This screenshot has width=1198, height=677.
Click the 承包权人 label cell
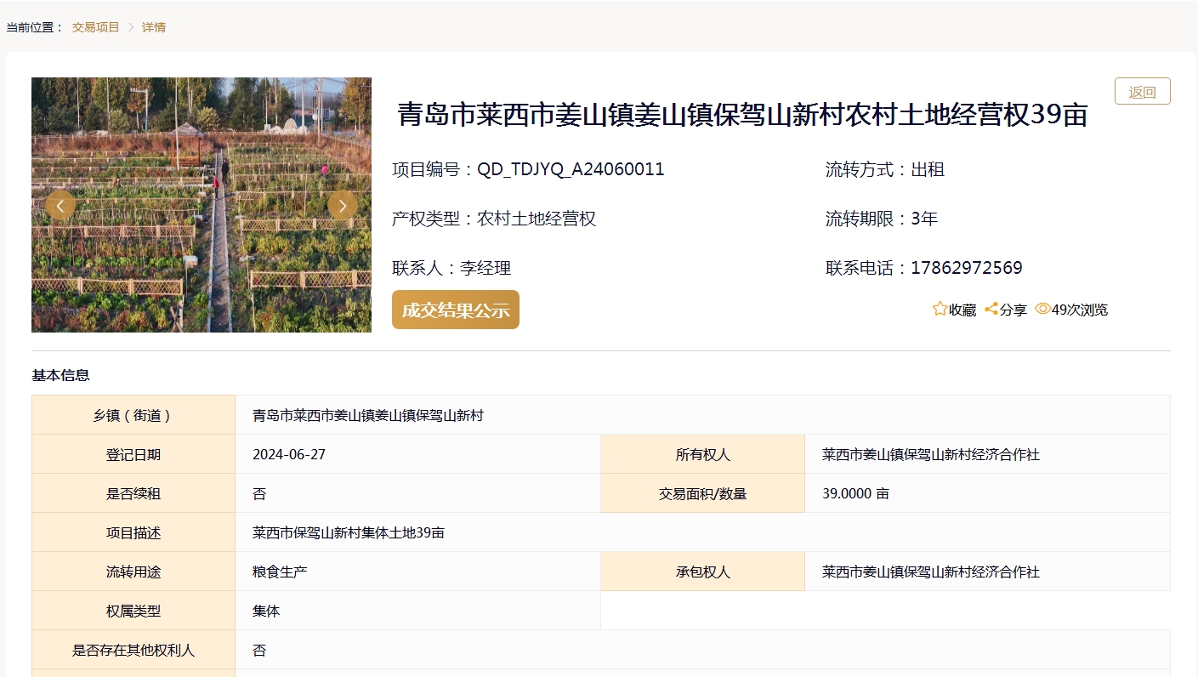click(x=703, y=572)
